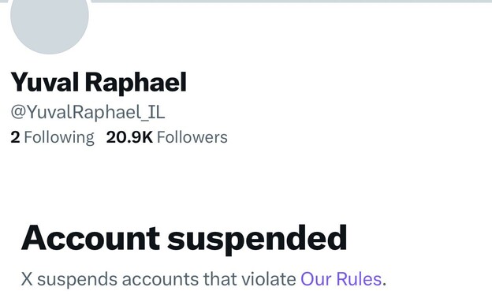Screen dimensions: 492x302
Task: Click the Account suspended heading
Action: (184, 239)
